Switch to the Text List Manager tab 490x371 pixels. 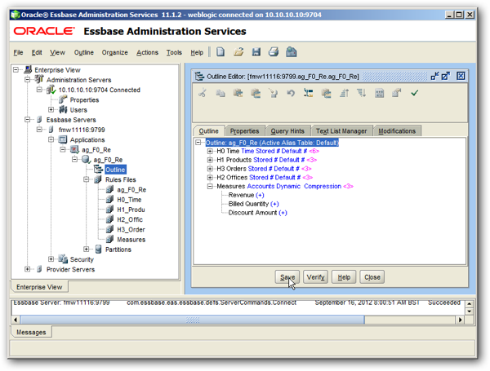coord(341,131)
